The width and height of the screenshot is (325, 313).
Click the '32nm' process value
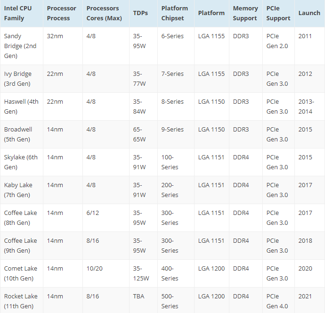click(55, 36)
